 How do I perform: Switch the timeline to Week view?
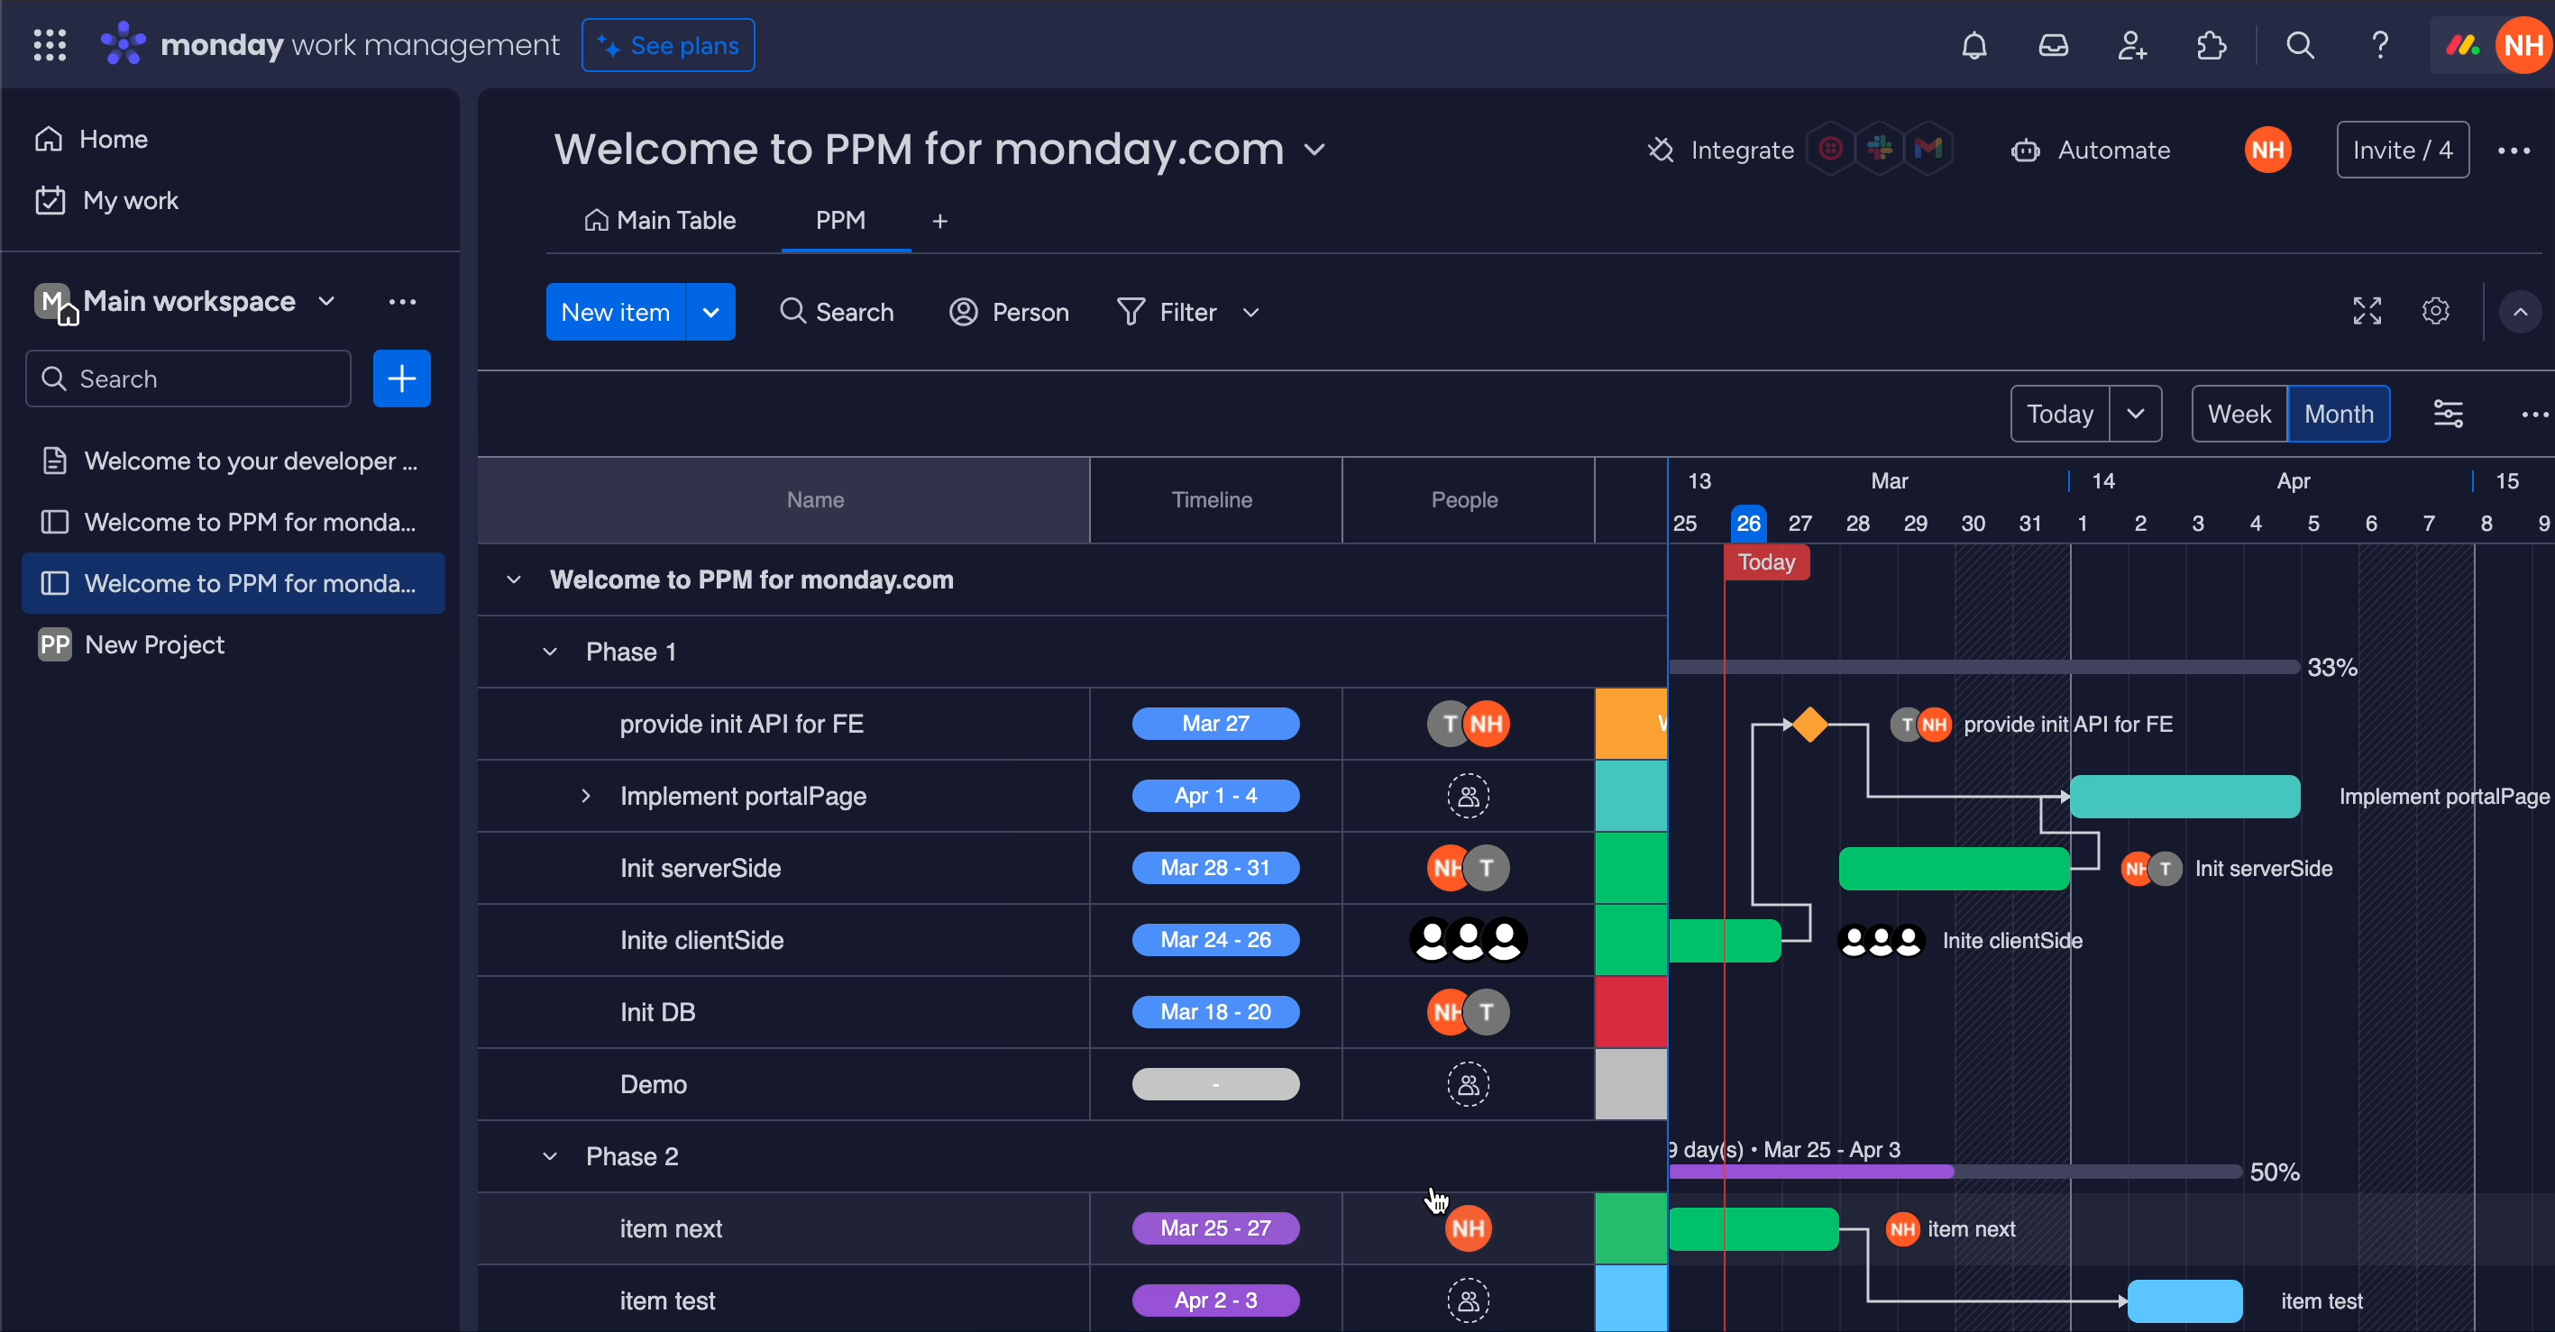(2239, 414)
